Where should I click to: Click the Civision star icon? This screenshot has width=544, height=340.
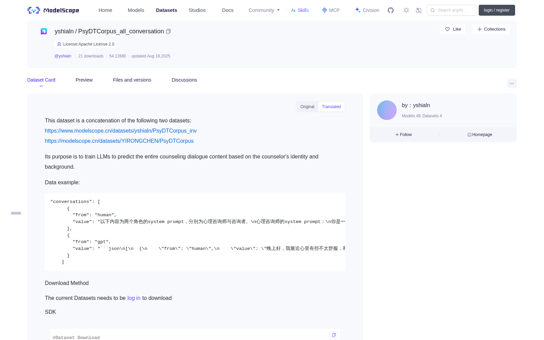pos(358,10)
